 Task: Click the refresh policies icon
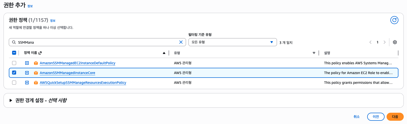pyautogui.click(x=394, y=20)
